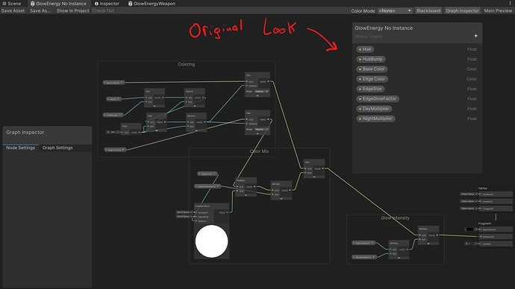Switch to the GlowEnergyWeapon tab
The image size is (515, 289).
pyautogui.click(x=152, y=4)
